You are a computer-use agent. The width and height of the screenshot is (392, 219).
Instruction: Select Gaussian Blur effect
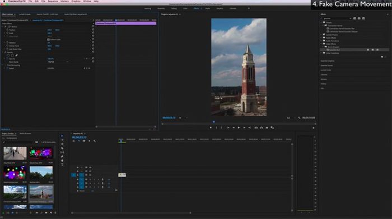334,50
